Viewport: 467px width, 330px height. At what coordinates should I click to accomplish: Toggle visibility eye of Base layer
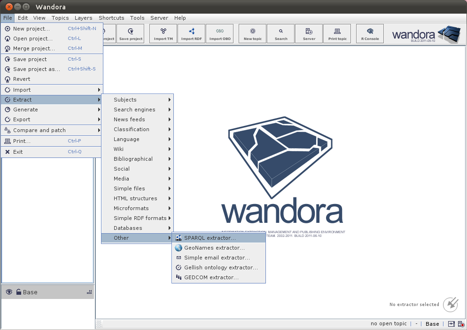[9, 292]
